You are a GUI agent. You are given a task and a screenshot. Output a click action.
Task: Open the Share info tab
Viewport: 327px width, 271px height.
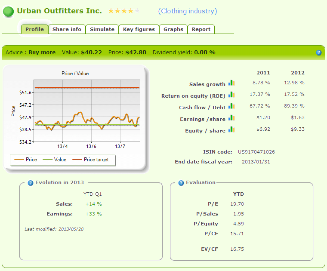pyautogui.click(x=67, y=29)
